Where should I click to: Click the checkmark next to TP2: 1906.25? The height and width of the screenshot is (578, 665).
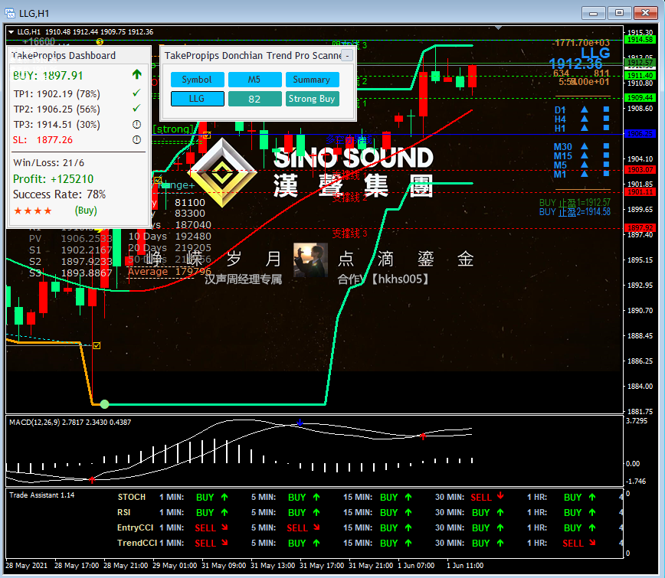(136, 109)
